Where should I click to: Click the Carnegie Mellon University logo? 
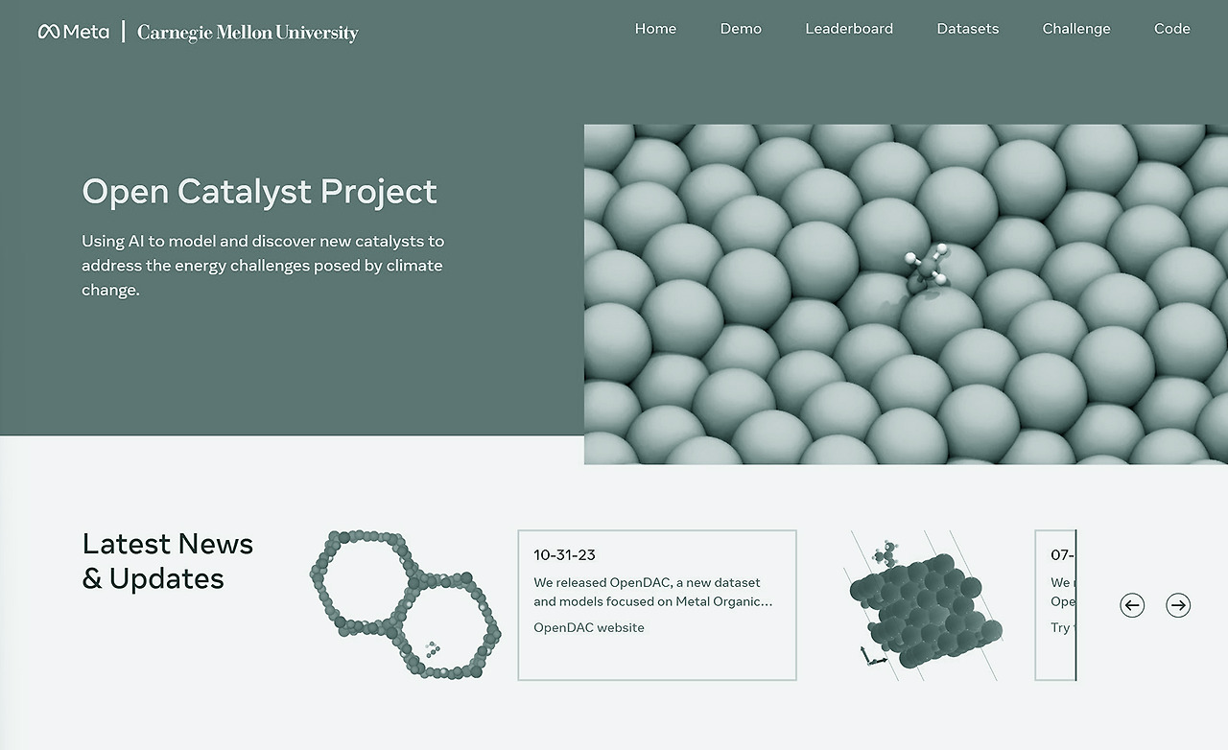click(248, 33)
